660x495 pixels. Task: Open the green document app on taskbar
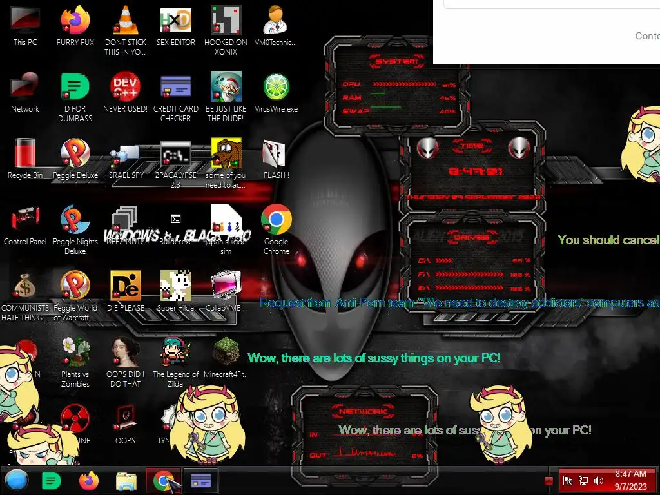pos(52,481)
